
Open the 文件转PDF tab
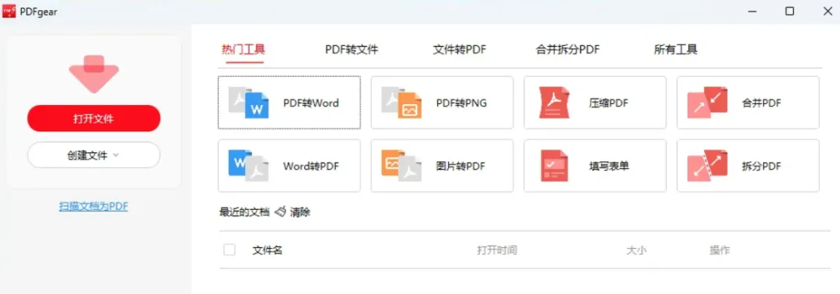pyautogui.click(x=460, y=50)
